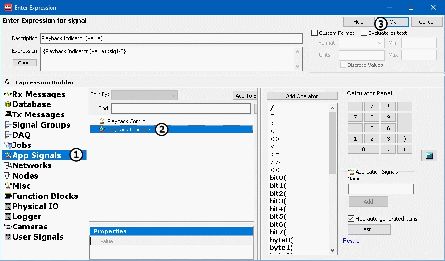Select Playback Control in signal list
Image resolution: width=445 pixels, height=261 pixels.
point(126,121)
